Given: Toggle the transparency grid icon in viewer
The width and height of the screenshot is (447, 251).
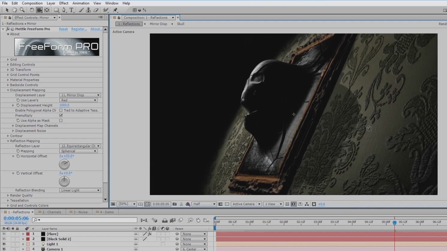Looking at the screenshot, I should click(227, 204).
